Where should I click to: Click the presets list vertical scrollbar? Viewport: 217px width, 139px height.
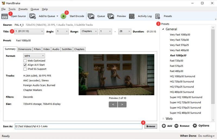pyautogui.click(x=213, y=68)
